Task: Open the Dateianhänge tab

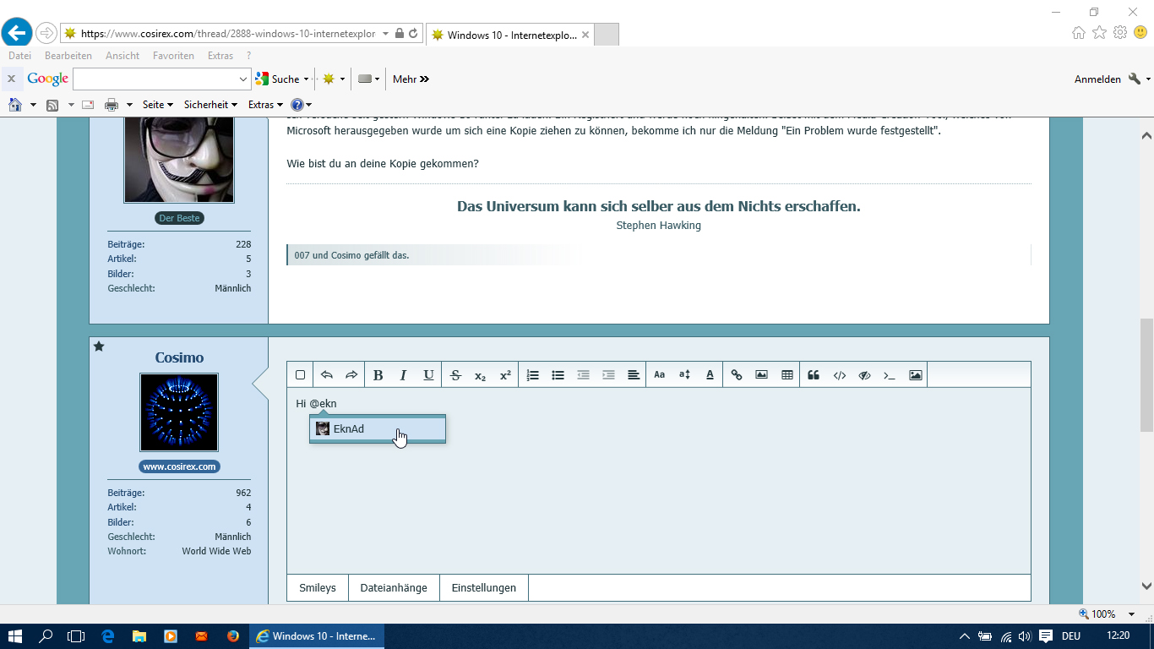Action: pyautogui.click(x=394, y=588)
